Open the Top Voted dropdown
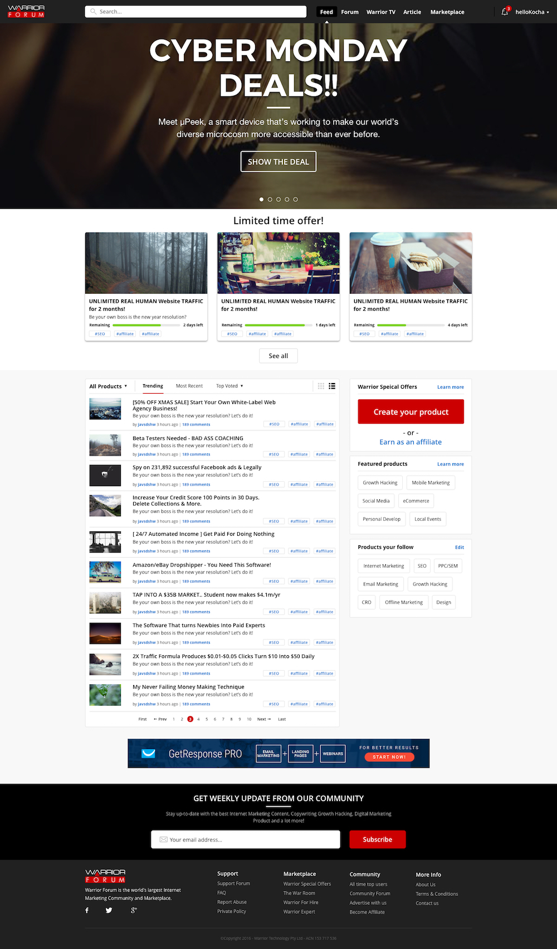 [229, 386]
